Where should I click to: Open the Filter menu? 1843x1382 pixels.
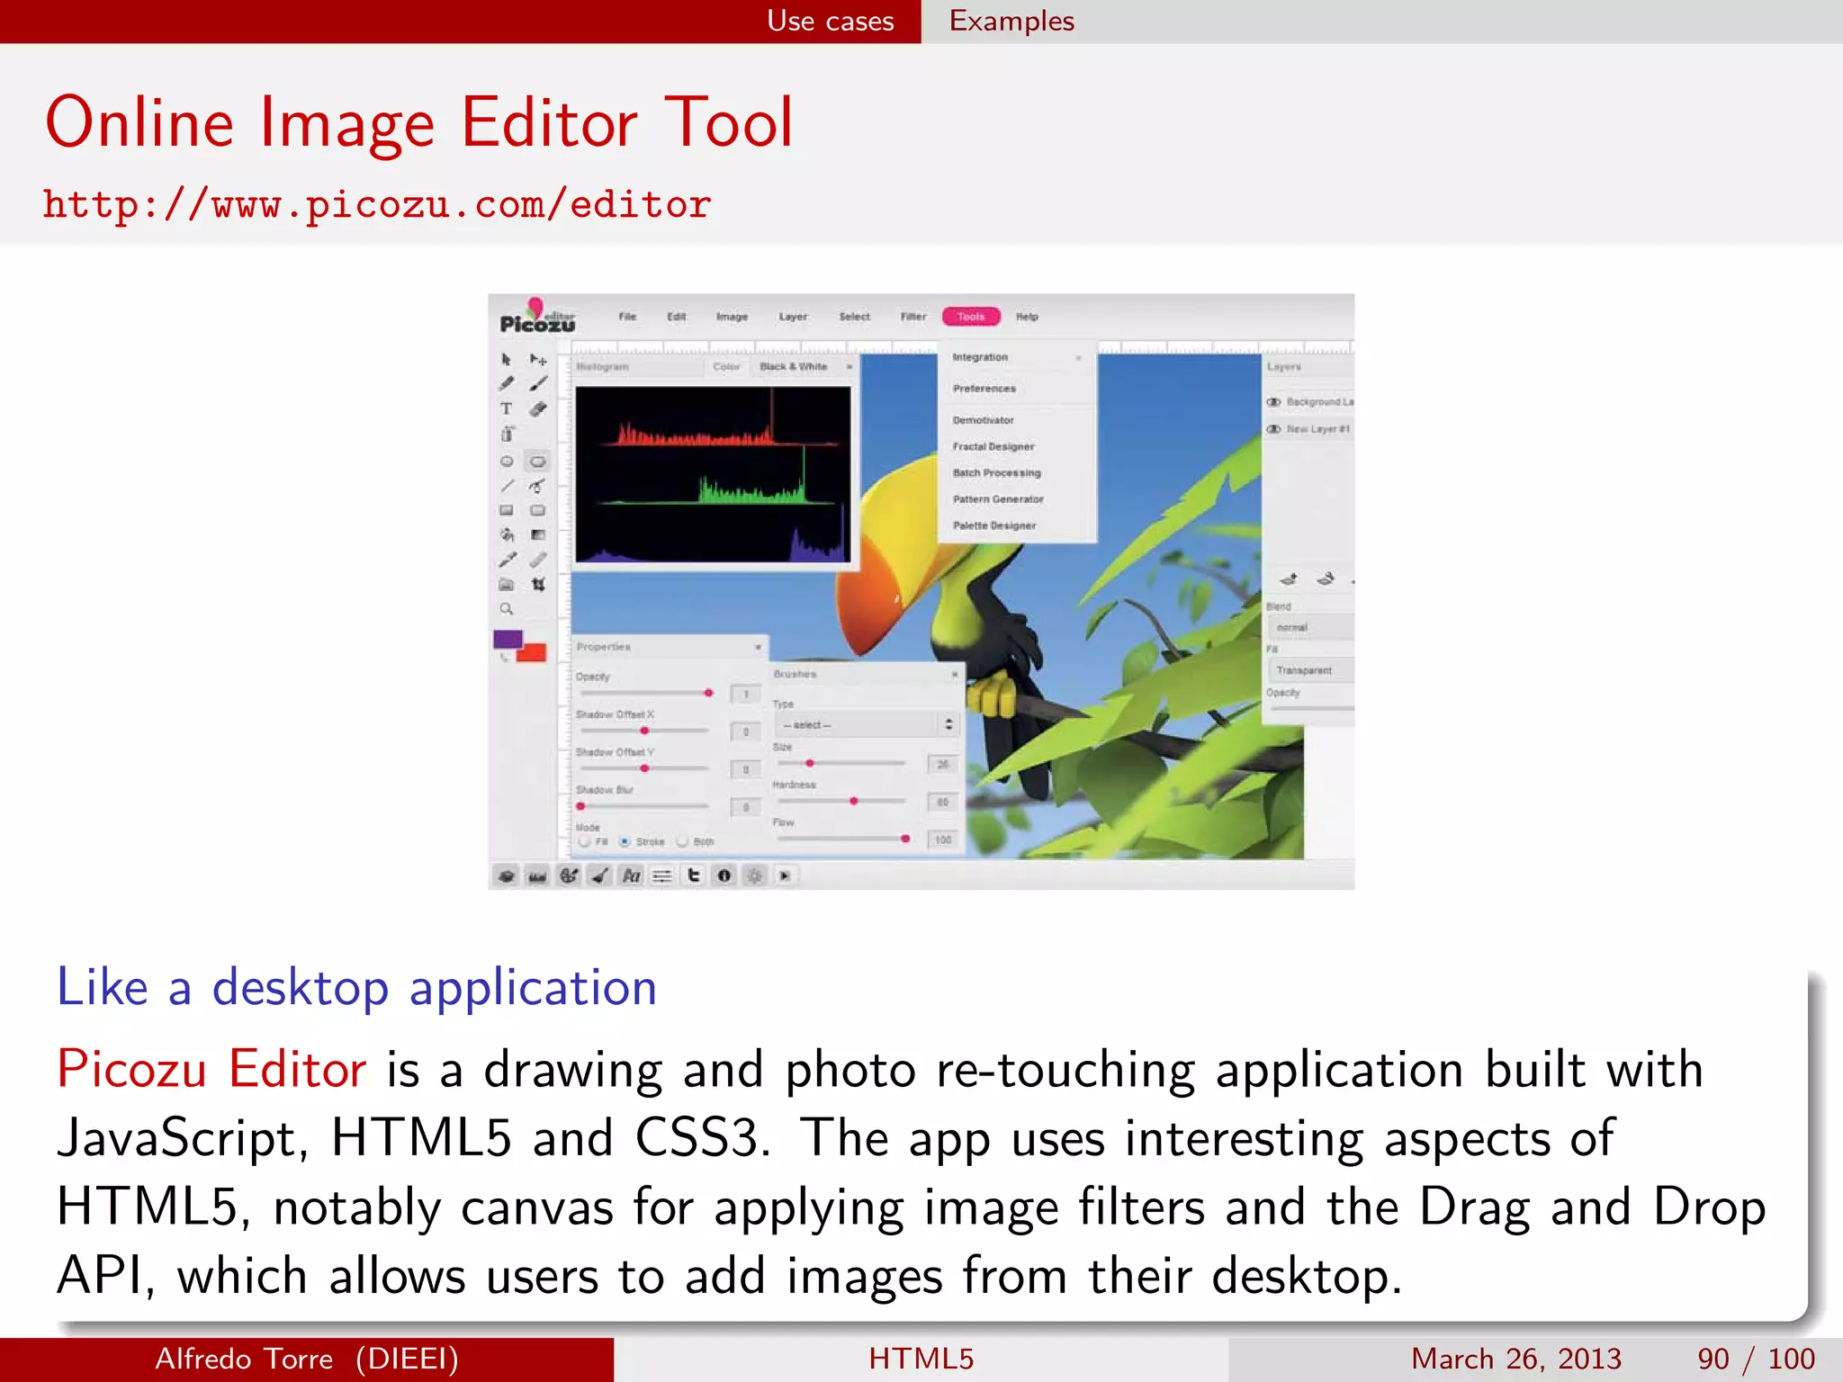tap(913, 317)
